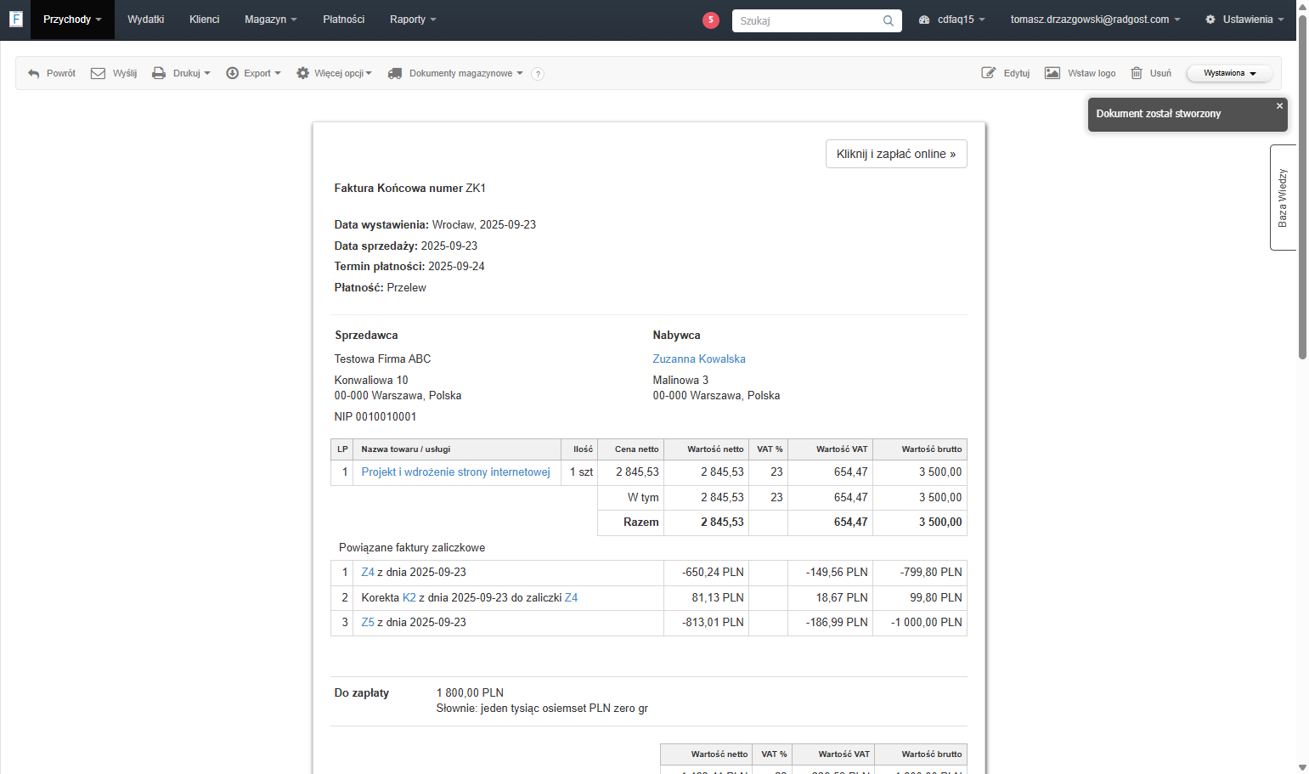Click the search magnifier icon
The height and width of the screenshot is (774, 1309).
tap(888, 20)
